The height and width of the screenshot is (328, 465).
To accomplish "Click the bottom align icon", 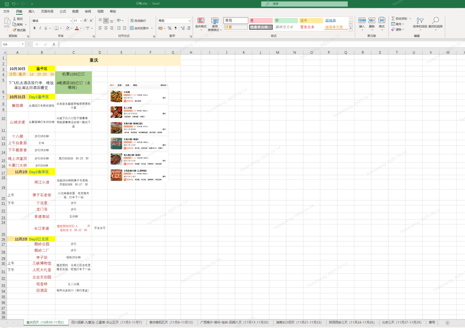I will (112, 21).
